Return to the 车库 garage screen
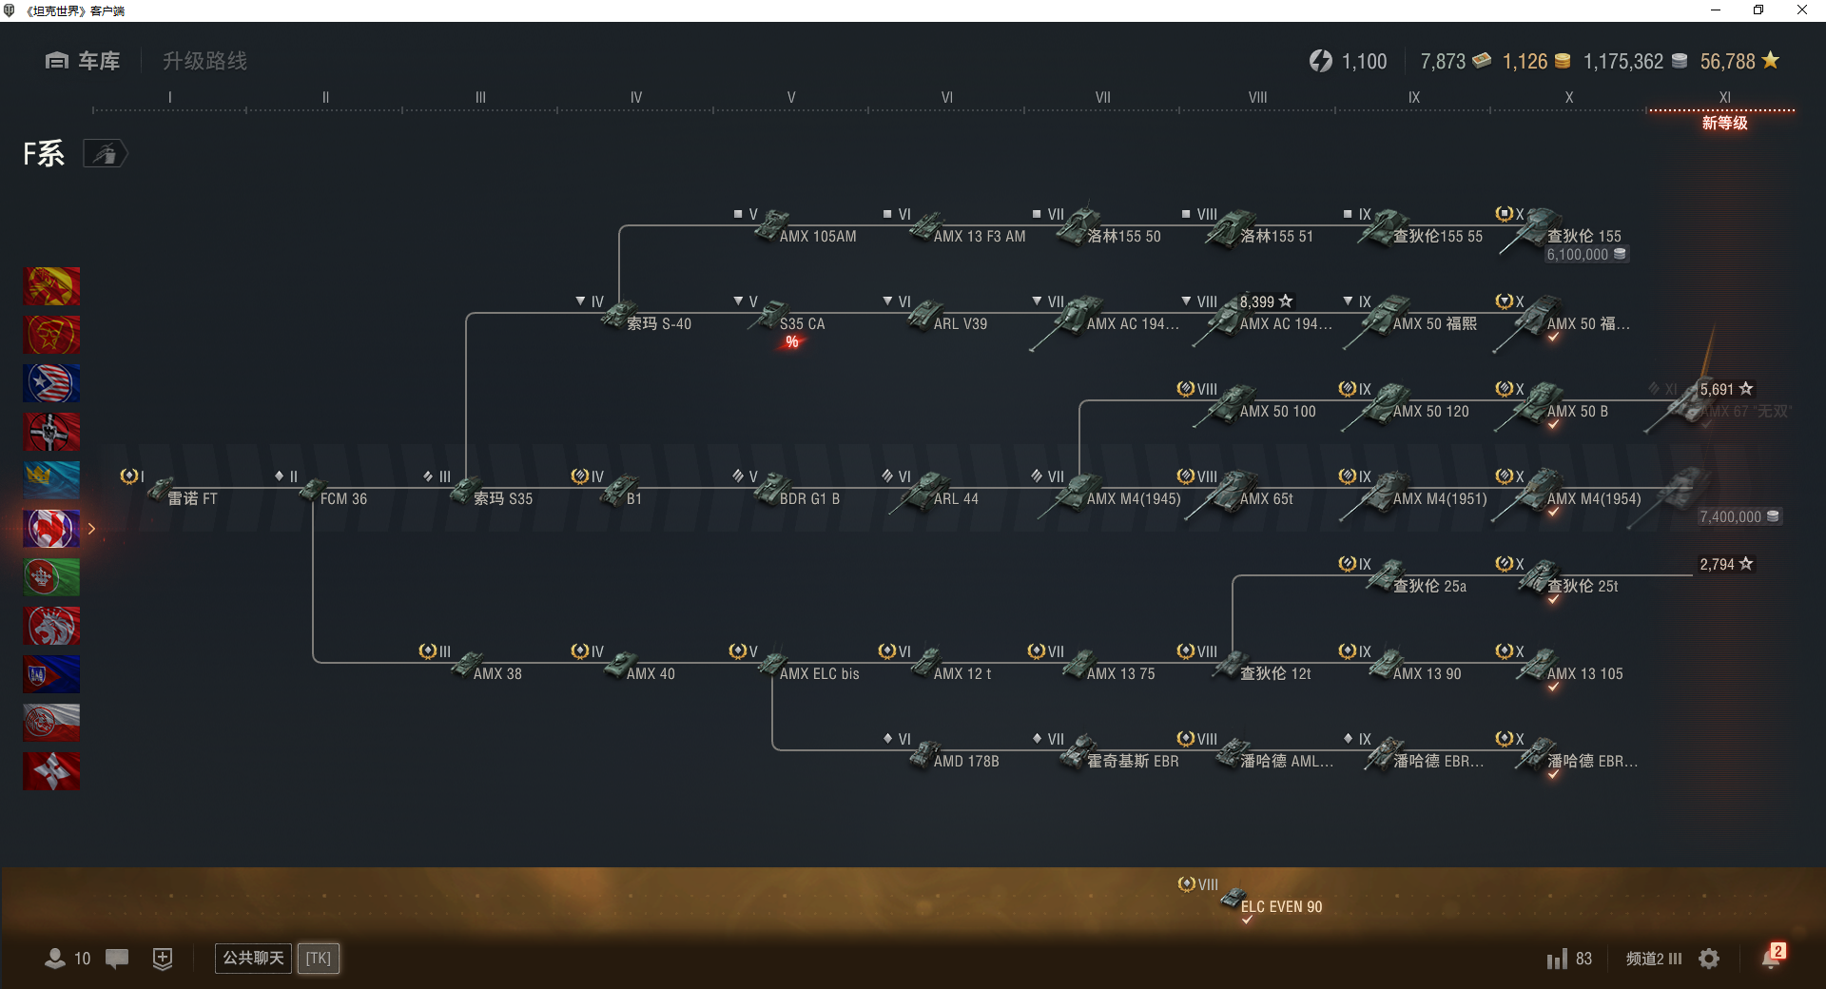Viewport: 1826px width, 989px height. (x=83, y=61)
